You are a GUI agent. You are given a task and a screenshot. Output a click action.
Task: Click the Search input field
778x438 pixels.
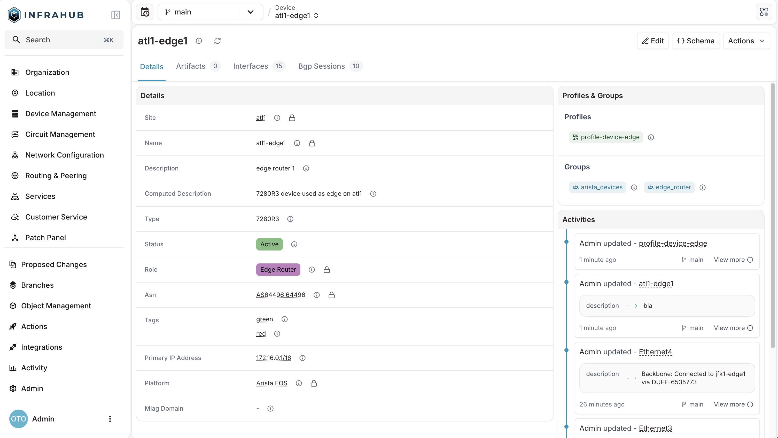(x=64, y=40)
